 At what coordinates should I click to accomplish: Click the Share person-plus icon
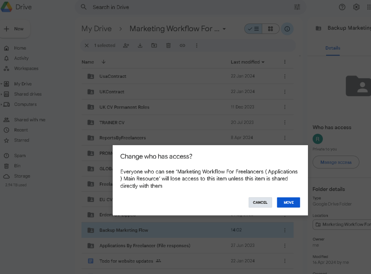click(x=126, y=45)
